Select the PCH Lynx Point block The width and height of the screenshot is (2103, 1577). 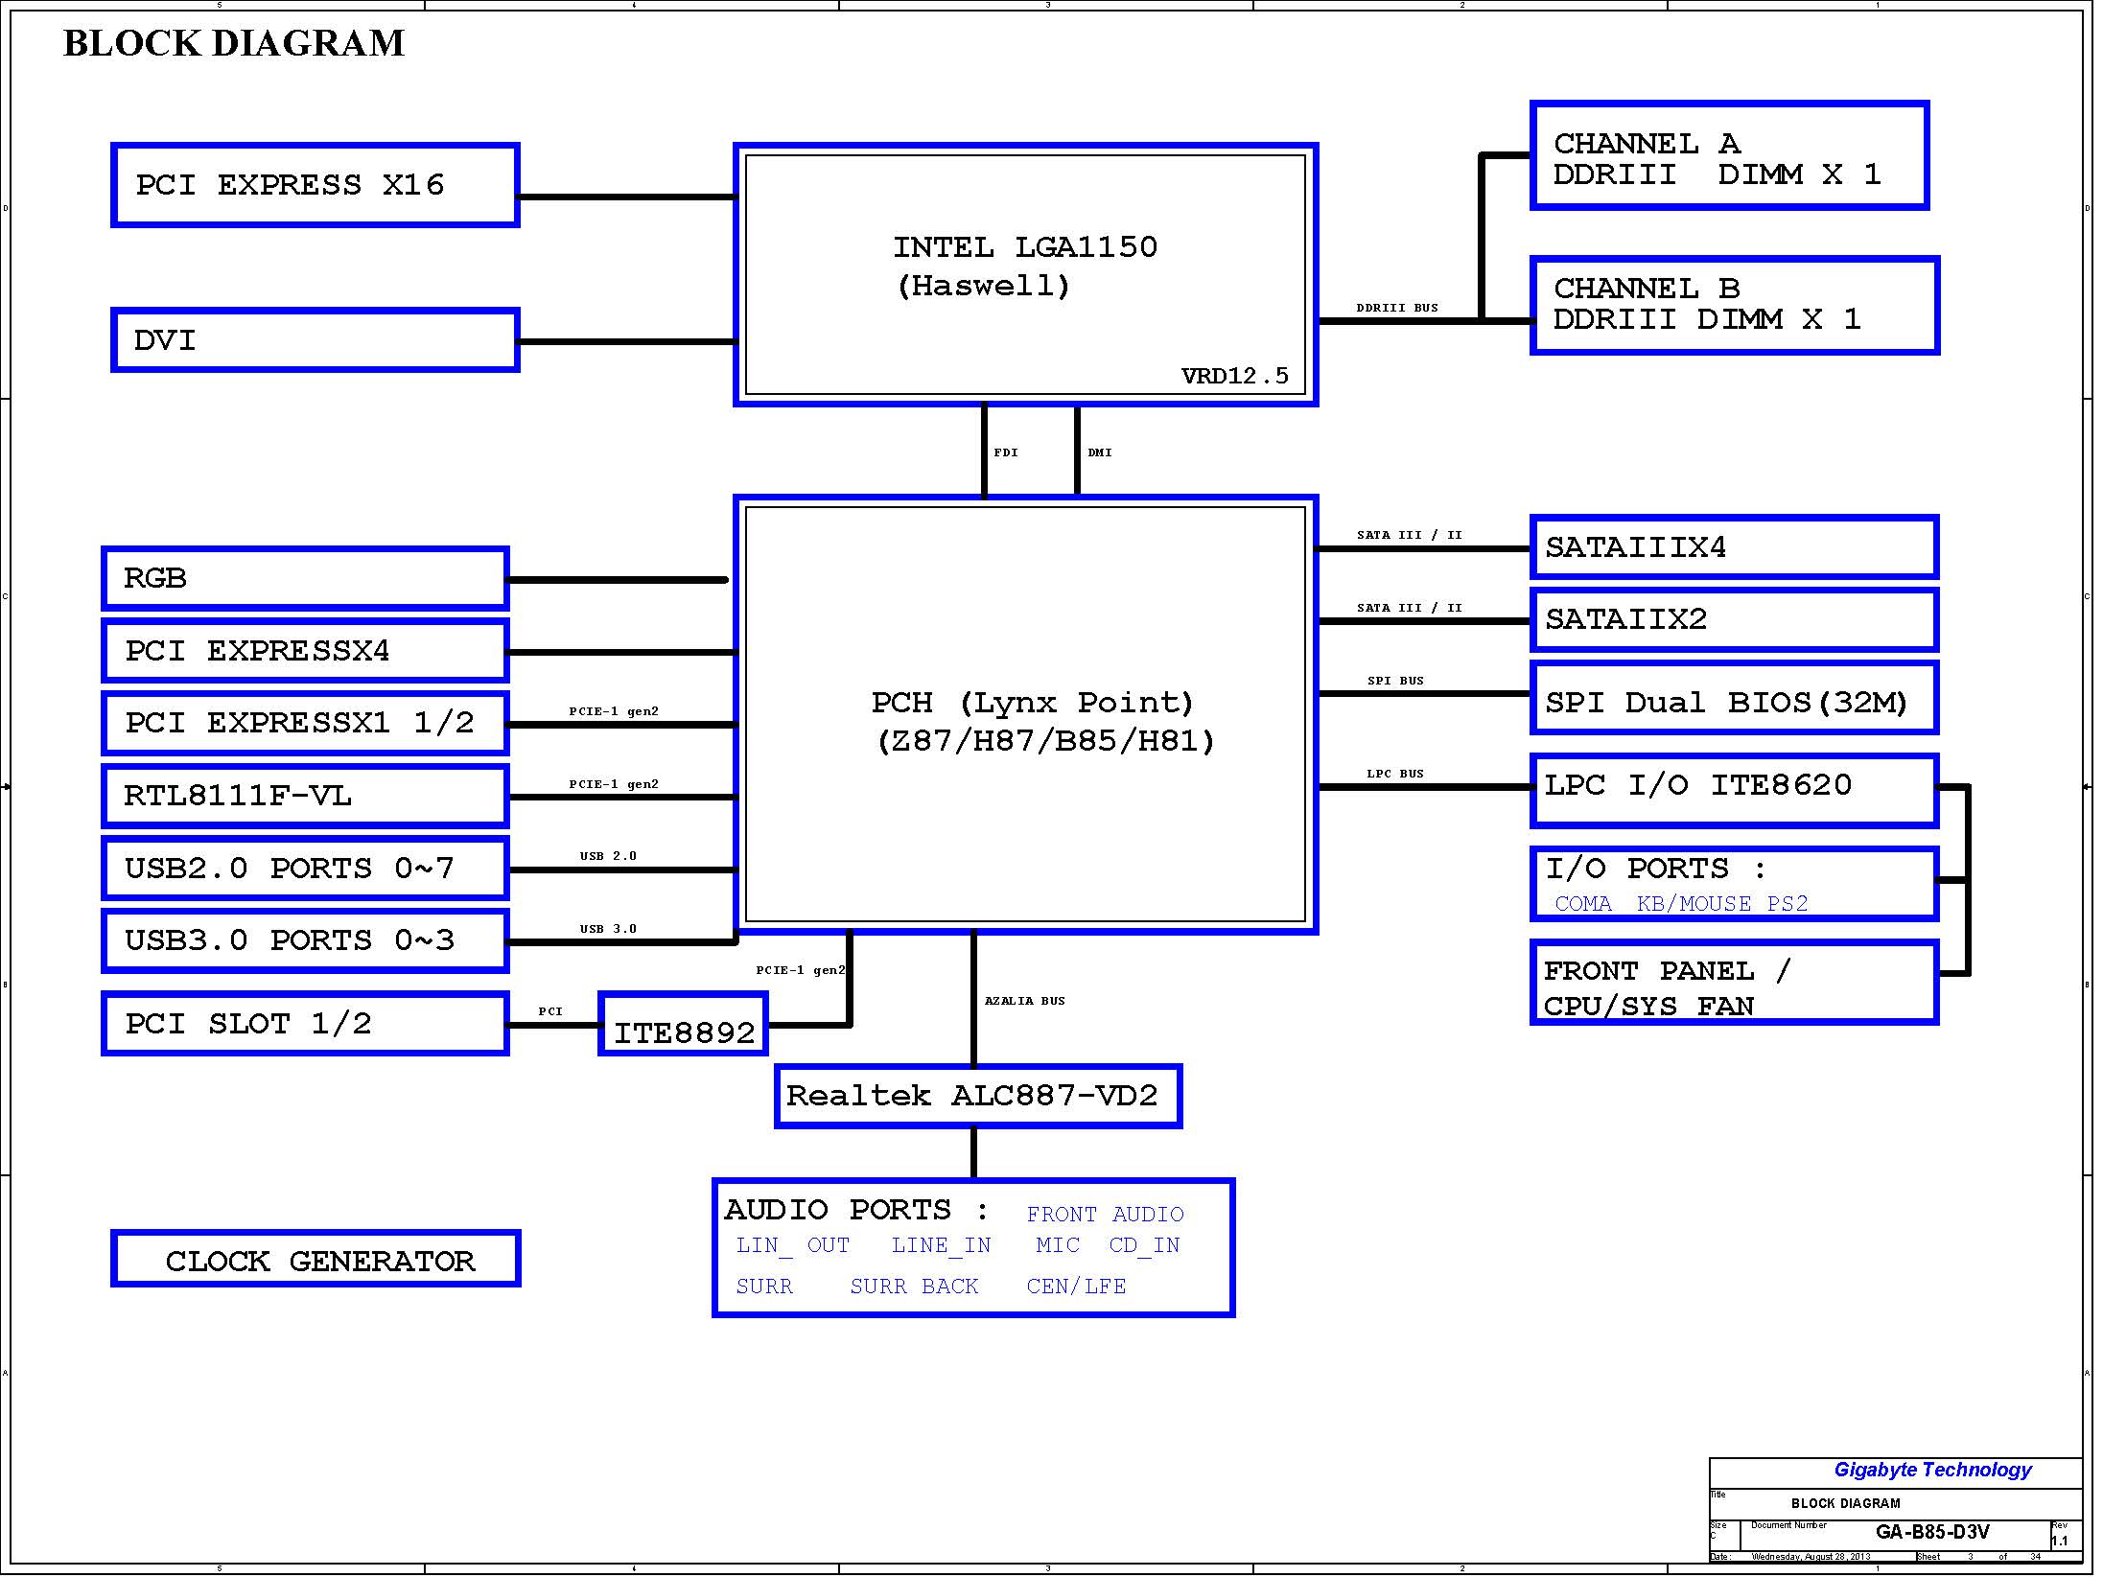tap(1024, 714)
